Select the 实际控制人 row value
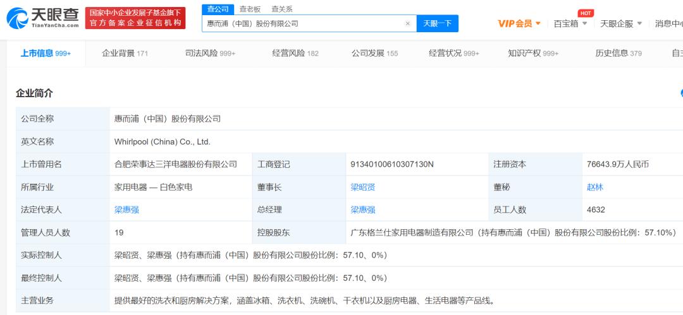The width and height of the screenshot is (683, 315). 251,256
